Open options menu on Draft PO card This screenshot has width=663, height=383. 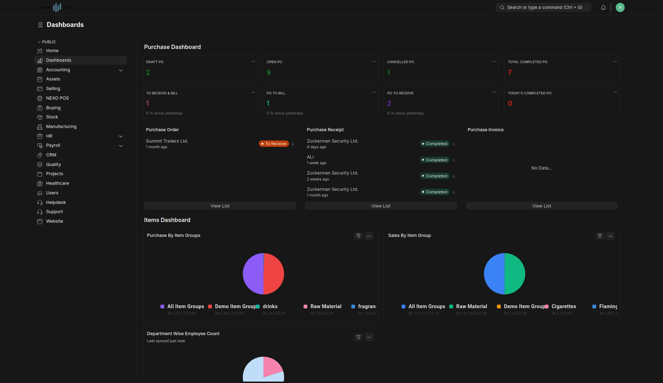253,61
